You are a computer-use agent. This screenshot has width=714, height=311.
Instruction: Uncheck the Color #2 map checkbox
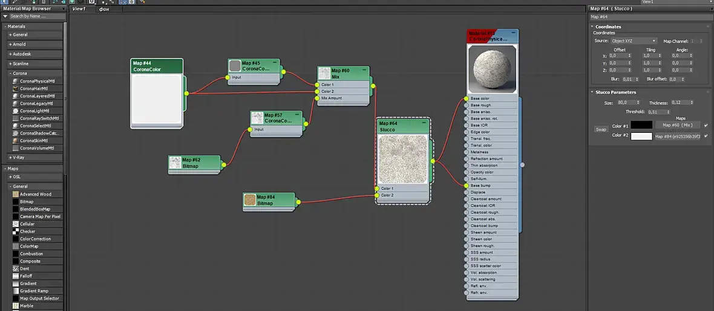pos(706,136)
